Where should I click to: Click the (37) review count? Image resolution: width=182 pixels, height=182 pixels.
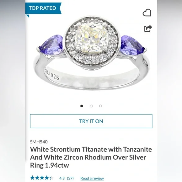pyautogui.click(x=70, y=178)
